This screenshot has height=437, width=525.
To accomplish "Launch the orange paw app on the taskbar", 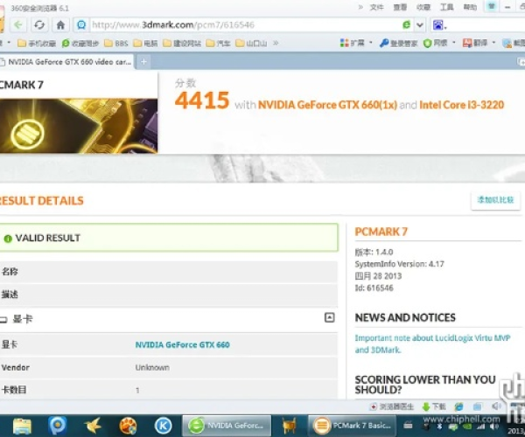I will tap(129, 426).
